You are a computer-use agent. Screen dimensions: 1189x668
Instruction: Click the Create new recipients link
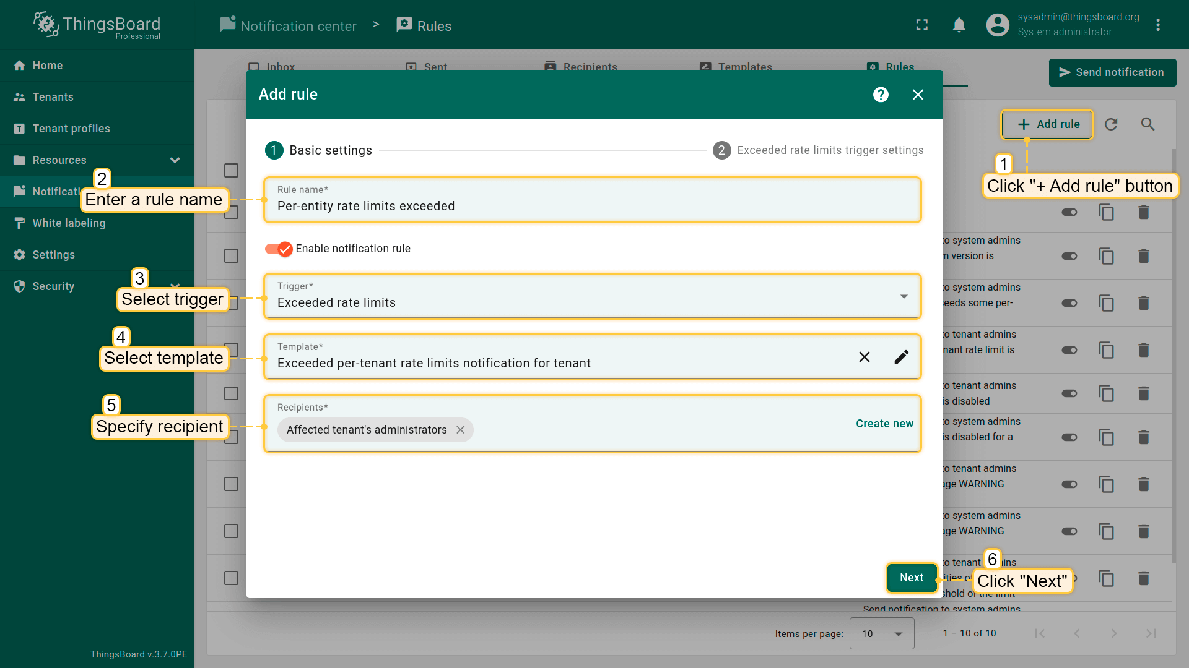pos(884,424)
